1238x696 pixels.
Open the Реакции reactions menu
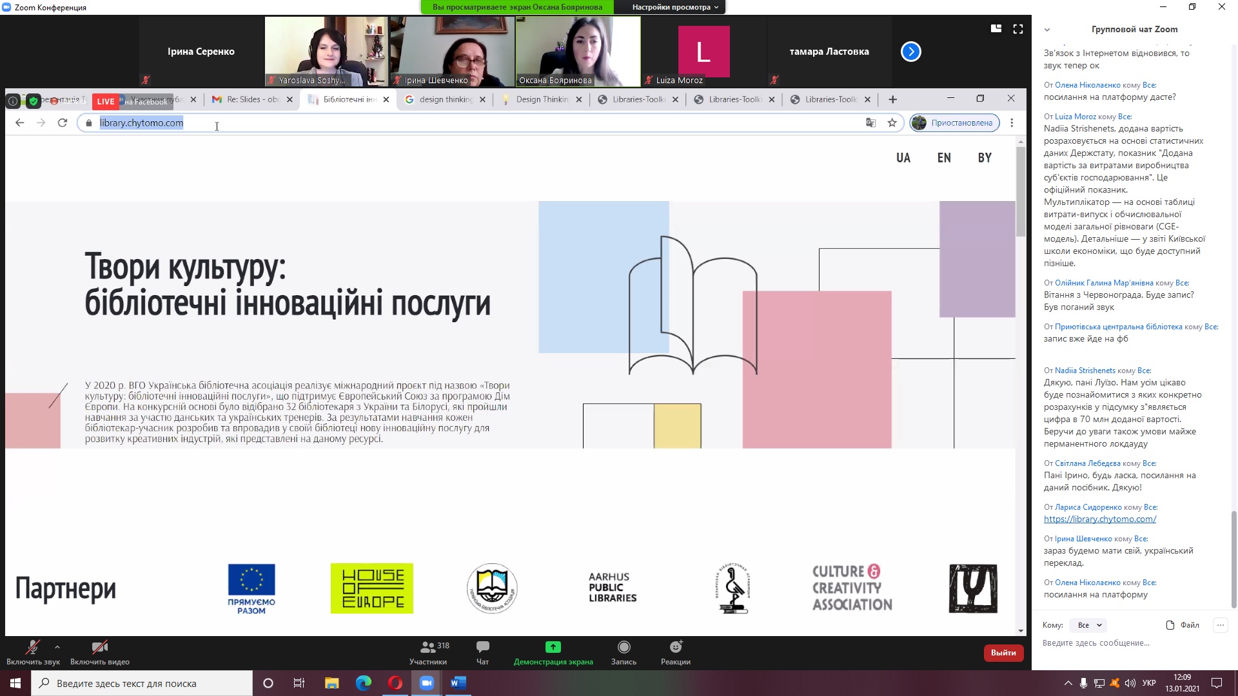676,652
